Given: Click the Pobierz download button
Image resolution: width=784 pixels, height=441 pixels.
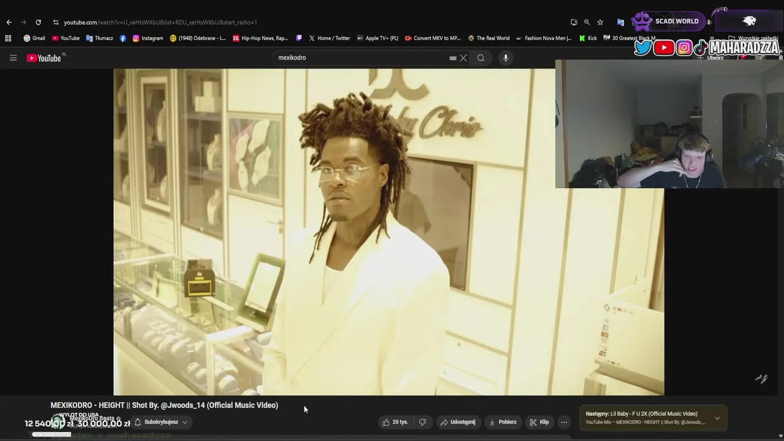Looking at the screenshot, I should [x=502, y=422].
